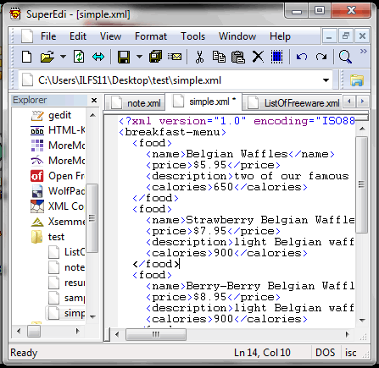Open Find with the magnifier icon
This screenshot has width=379, height=368.
pyautogui.click(x=345, y=57)
